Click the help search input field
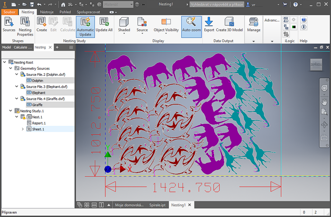 216,4
